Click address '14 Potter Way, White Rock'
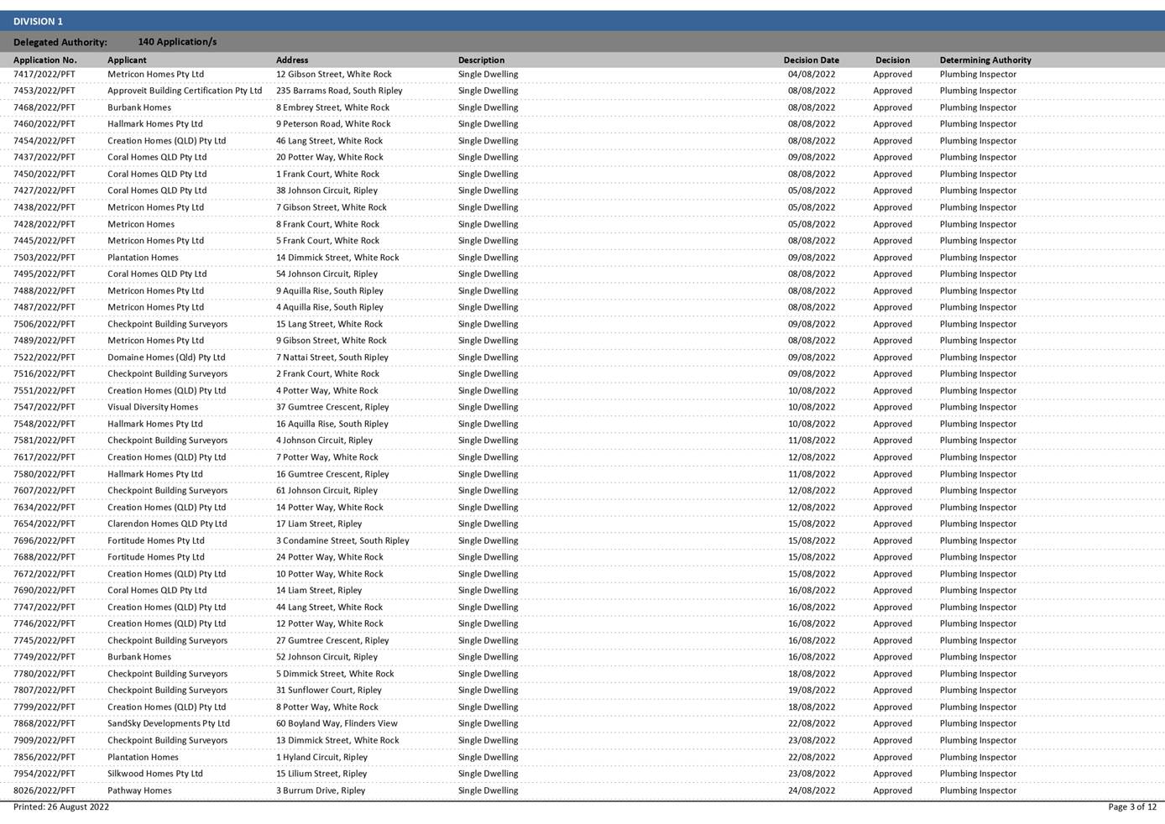Viewport: 1165px width, 824px height. point(330,508)
